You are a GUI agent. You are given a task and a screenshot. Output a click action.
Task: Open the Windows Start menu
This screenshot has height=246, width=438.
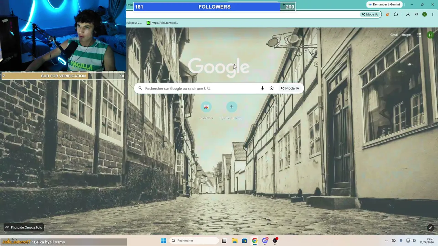(x=164, y=241)
